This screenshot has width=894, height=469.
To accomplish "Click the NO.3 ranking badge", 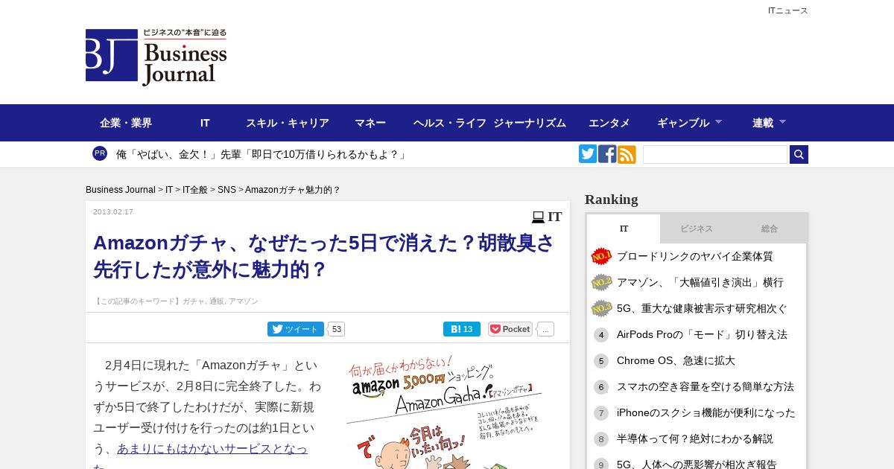I will pyautogui.click(x=601, y=309).
